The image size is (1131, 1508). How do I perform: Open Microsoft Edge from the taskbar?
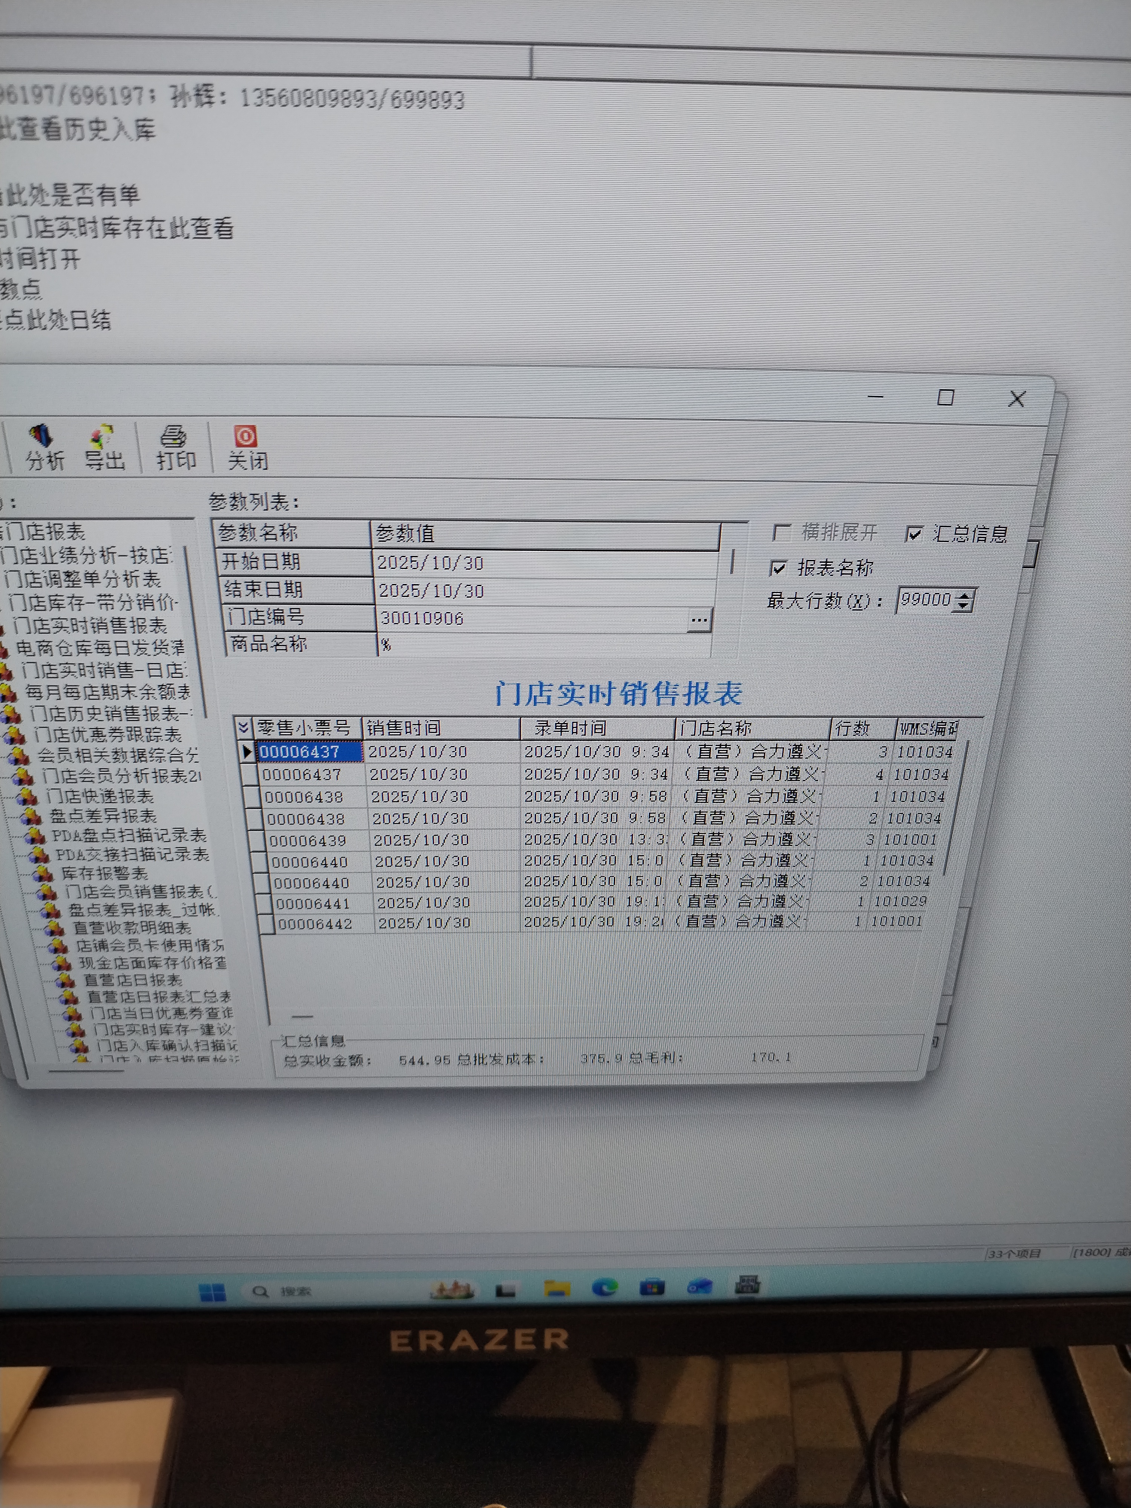(605, 1287)
